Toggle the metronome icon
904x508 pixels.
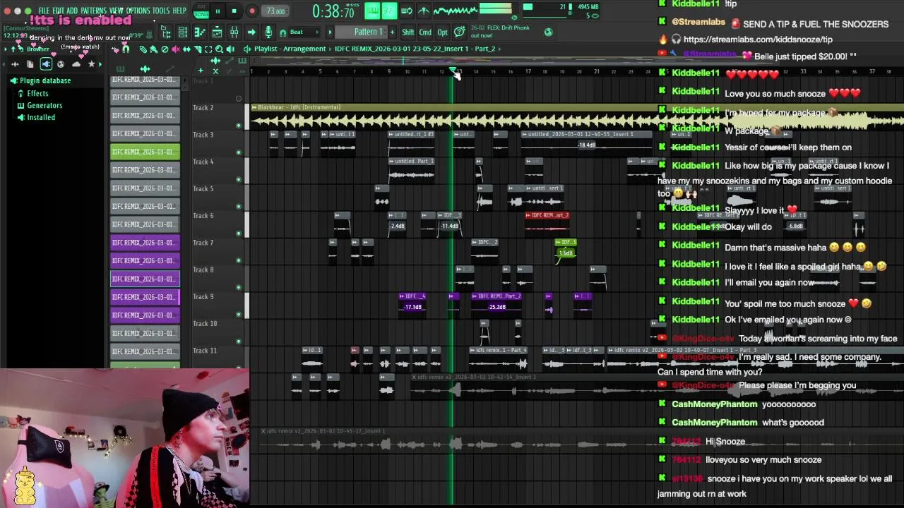pos(424,11)
